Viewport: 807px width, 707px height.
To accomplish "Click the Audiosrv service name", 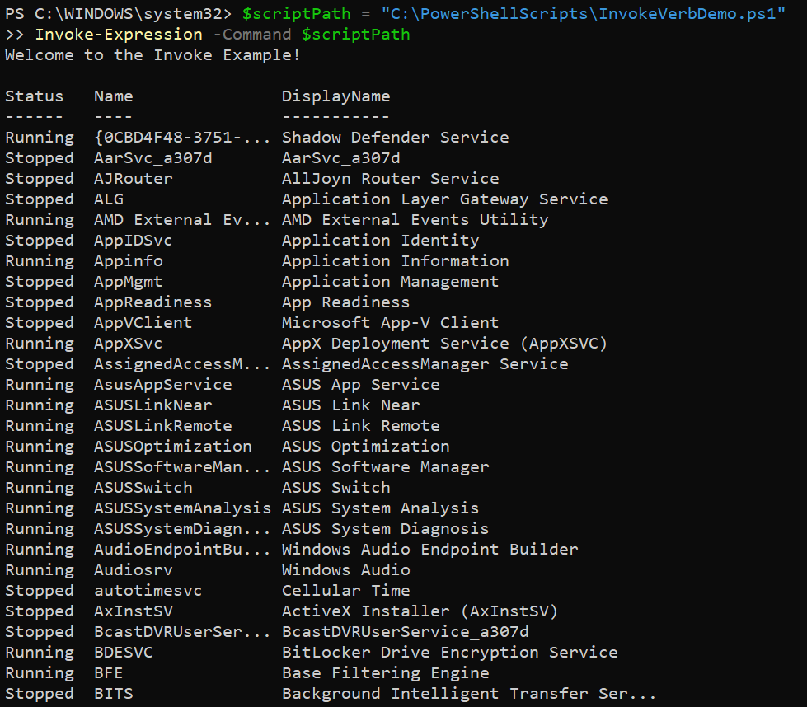I will coord(134,569).
